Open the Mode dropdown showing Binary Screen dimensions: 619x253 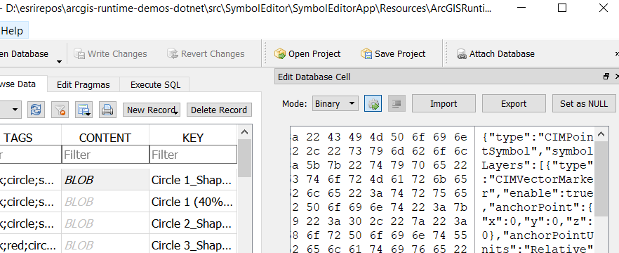(x=335, y=103)
